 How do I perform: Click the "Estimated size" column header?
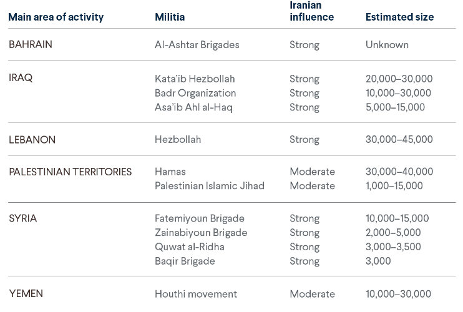399,17
